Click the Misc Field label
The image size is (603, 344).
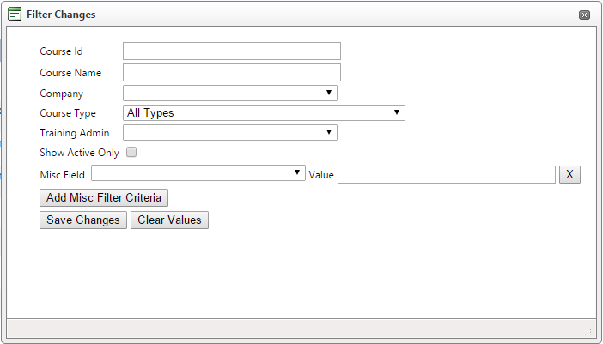pos(63,175)
